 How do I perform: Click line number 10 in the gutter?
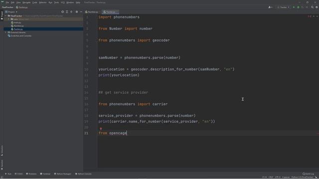point(86,70)
